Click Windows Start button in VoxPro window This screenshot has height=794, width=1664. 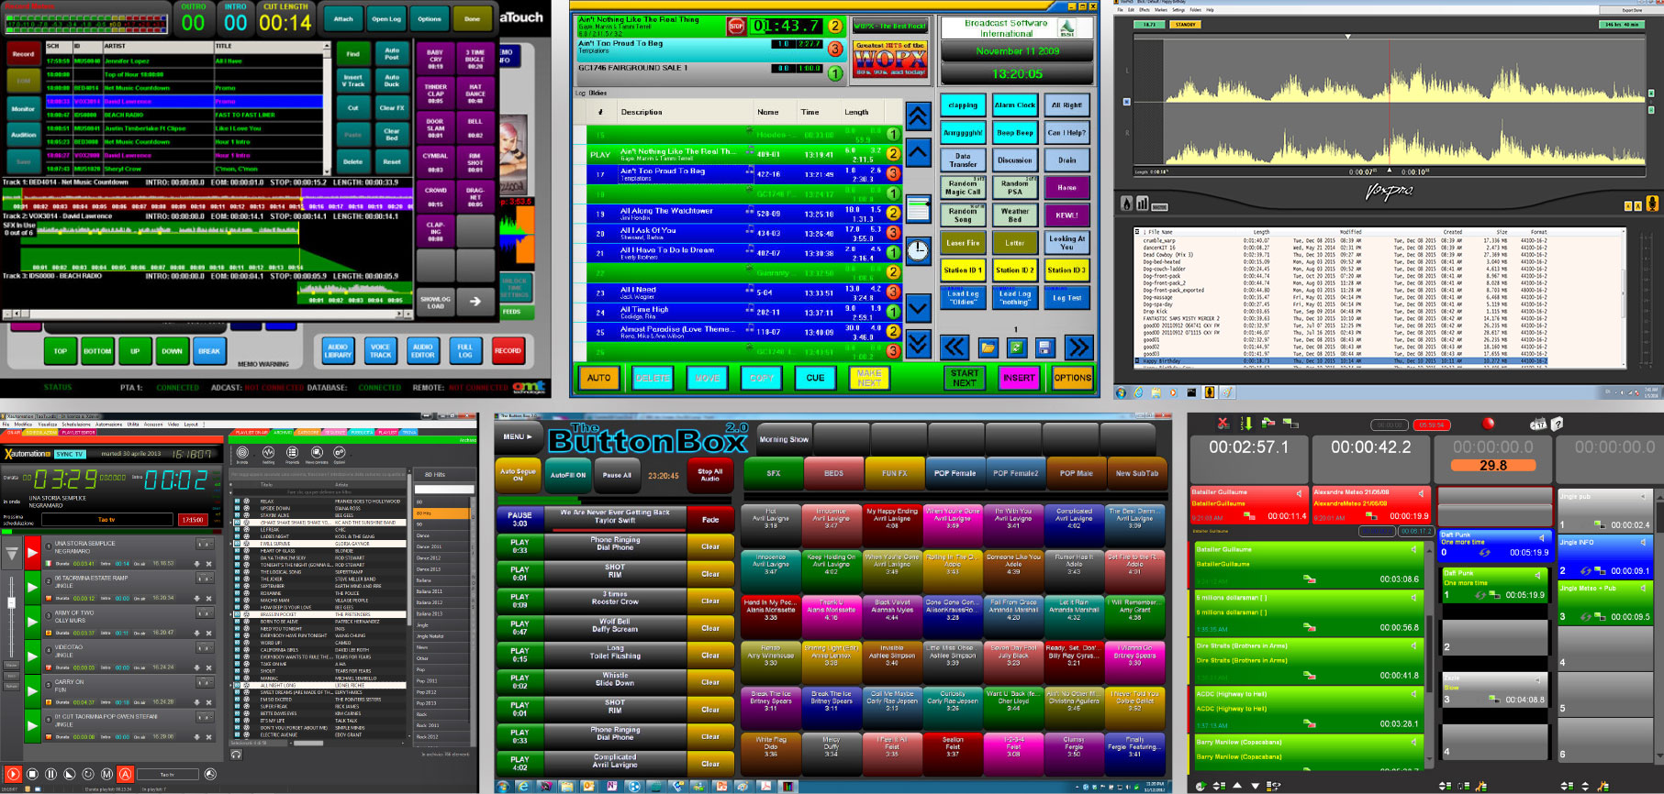click(x=1121, y=392)
